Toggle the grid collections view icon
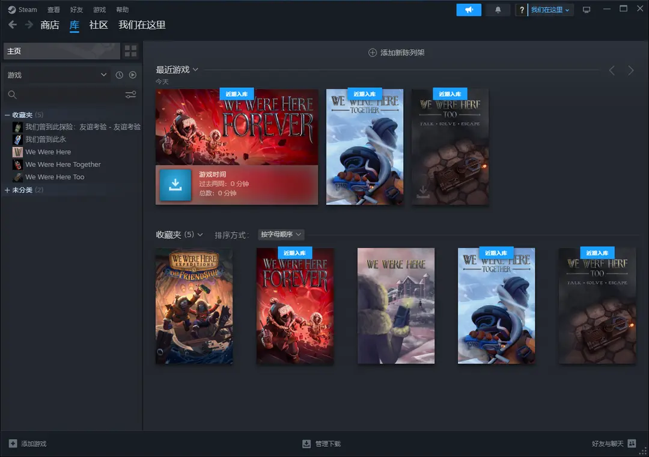The width and height of the screenshot is (649, 457). 131,51
